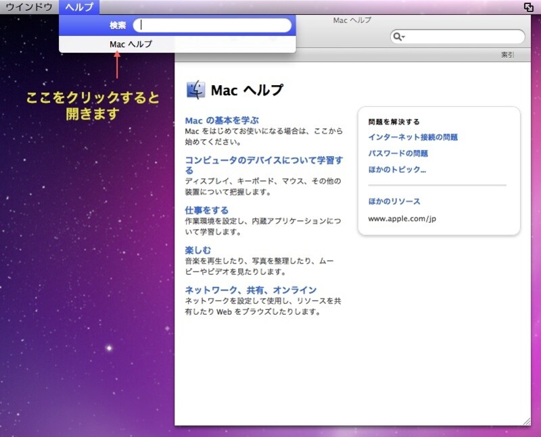This screenshot has width=541, height=437.
Task: Open the ほかのリソース link
Action: pos(394,201)
